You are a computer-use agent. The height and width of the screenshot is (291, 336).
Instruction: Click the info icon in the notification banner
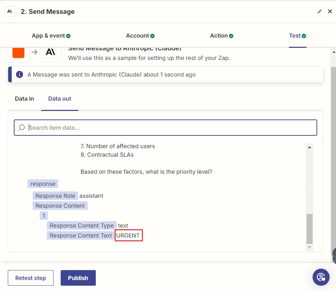tap(20, 74)
